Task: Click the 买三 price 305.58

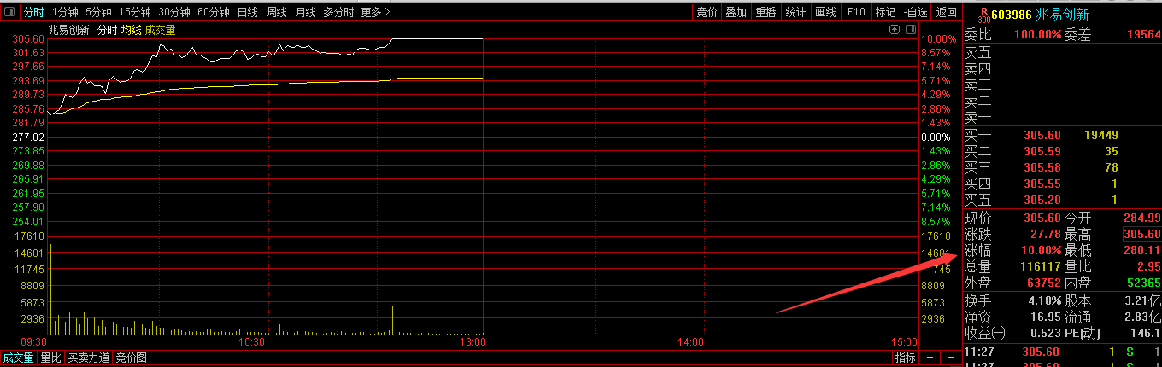Action: tap(1042, 167)
